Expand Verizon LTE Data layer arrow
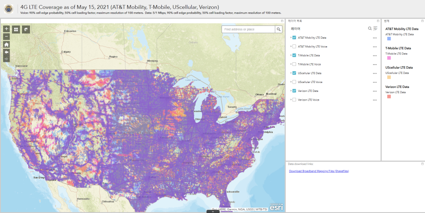Viewport: 425px width, 213px height. click(291, 91)
